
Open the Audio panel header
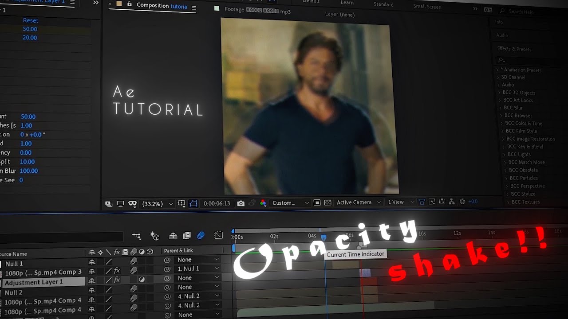(x=502, y=35)
